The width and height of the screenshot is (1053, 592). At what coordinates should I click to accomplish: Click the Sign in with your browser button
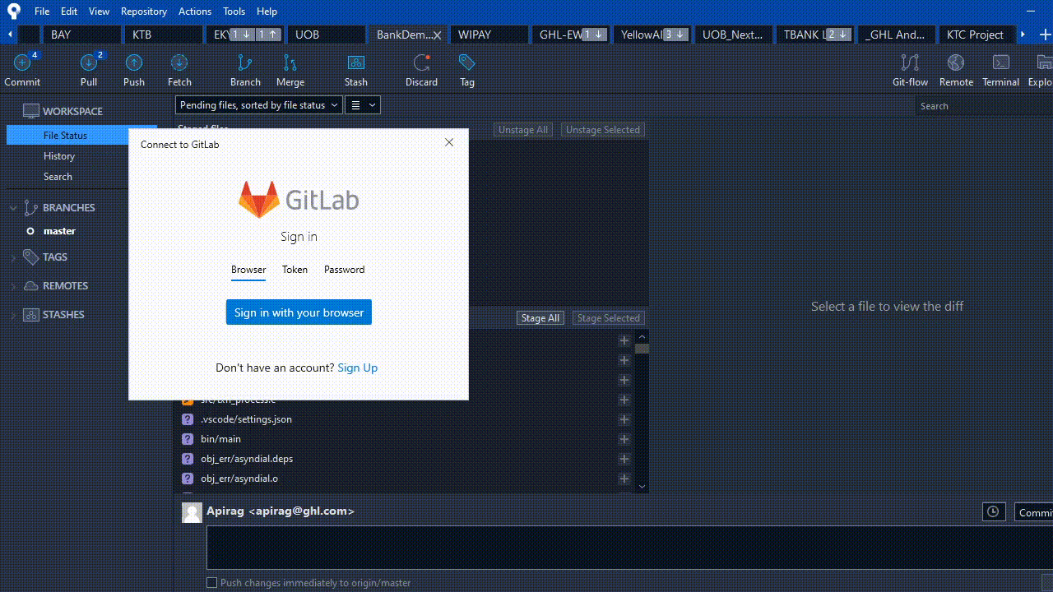[299, 312]
